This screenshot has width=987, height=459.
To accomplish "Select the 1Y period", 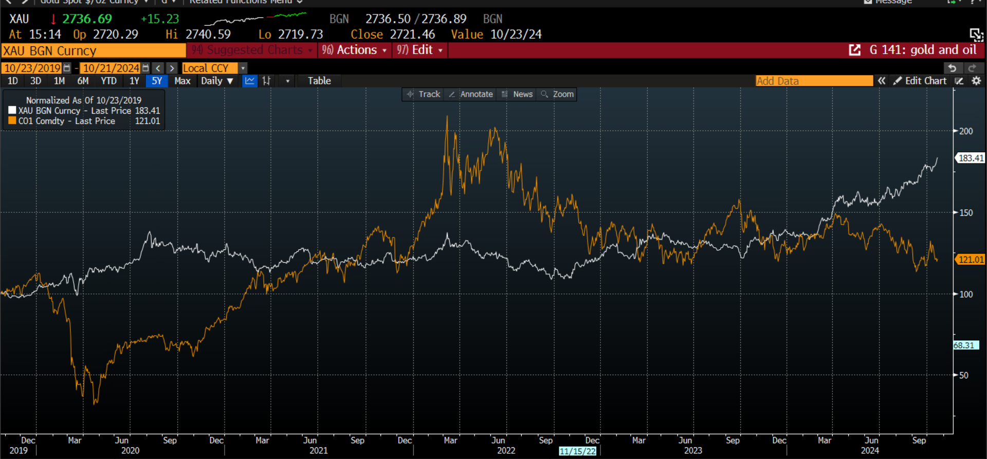I will [134, 81].
